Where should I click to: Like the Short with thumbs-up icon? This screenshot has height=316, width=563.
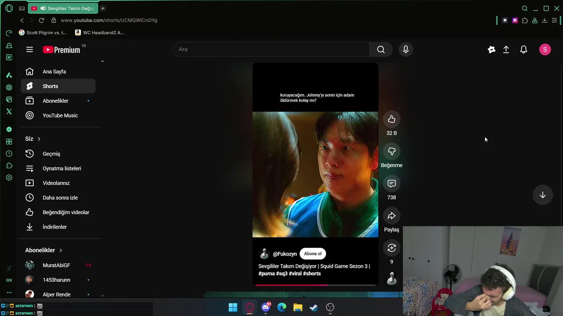pyautogui.click(x=391, y=119)
